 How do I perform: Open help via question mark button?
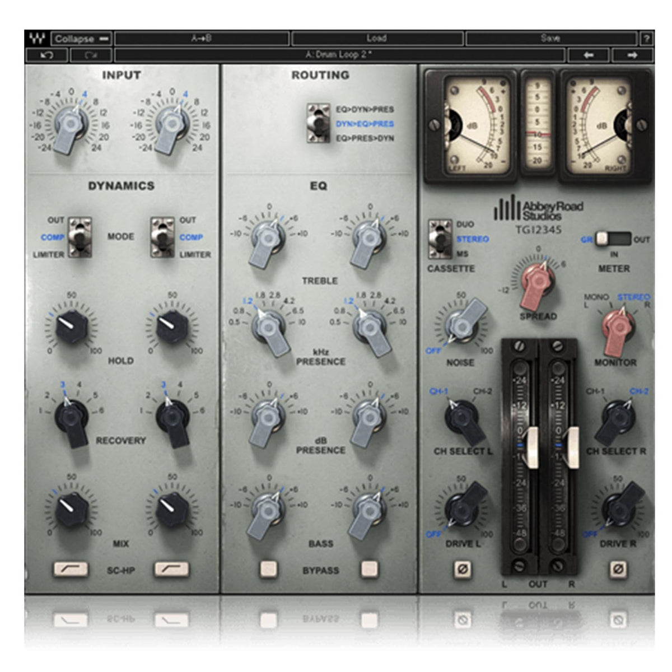point(646,39)
